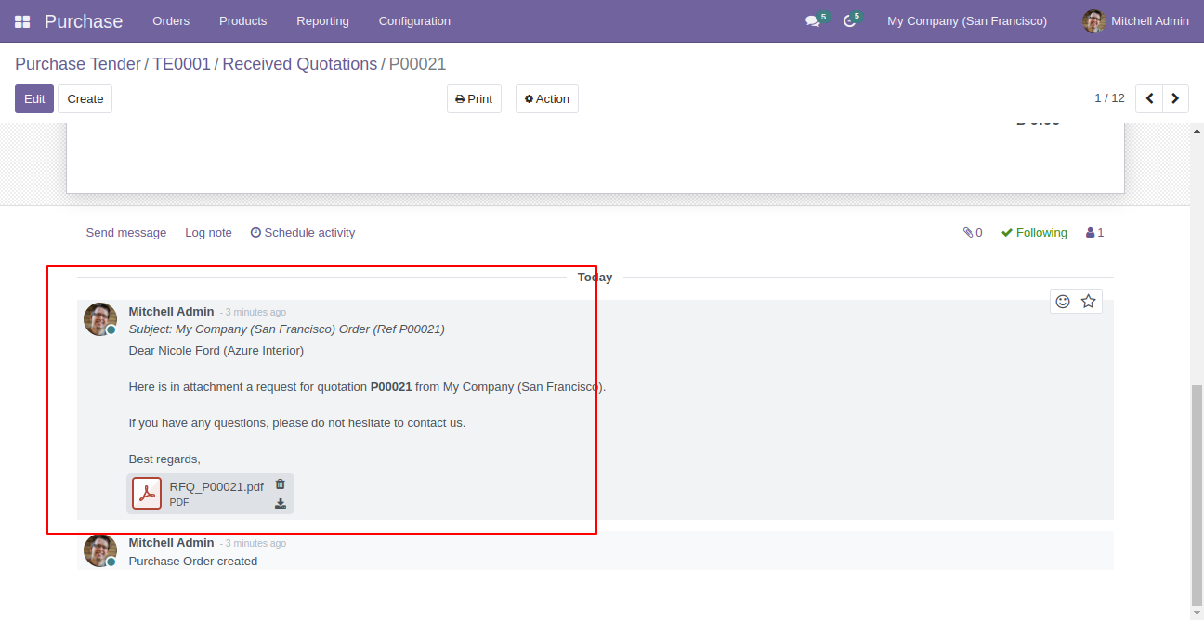1204x620 pixels.
Task: Download RFQ_P00021.pdf via download icon
Action: (x=281, y=504)
